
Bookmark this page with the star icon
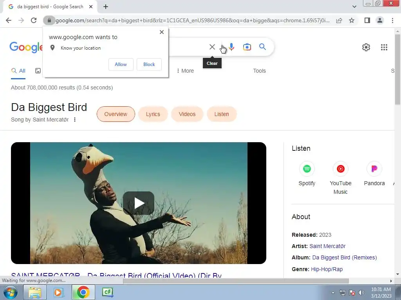click(x=352, y=20)
